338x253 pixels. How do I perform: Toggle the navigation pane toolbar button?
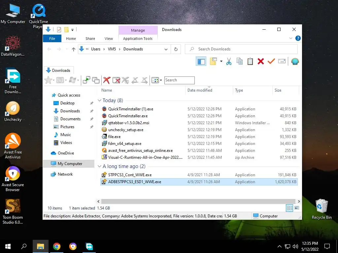(201, 62)
